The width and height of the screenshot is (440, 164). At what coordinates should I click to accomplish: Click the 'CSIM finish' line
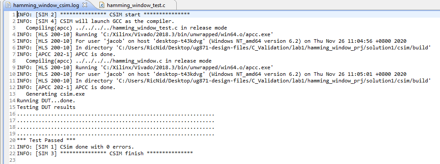(105, 153)
